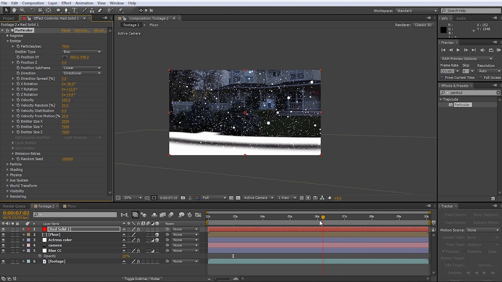502x282 pixels.
Task: Open the Composition menu
Action: [x=33, y=3]
